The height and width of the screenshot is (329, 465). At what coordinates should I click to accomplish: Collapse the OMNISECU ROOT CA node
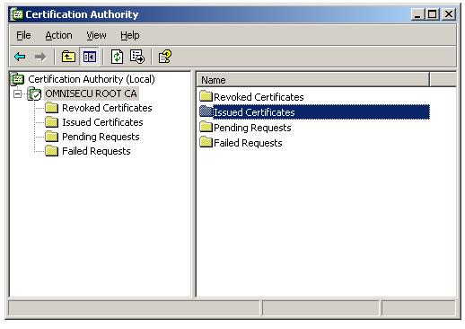coord(17,94)
